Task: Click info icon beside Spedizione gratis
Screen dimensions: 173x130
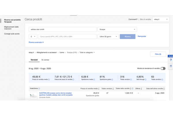Action: pos(112,79)
